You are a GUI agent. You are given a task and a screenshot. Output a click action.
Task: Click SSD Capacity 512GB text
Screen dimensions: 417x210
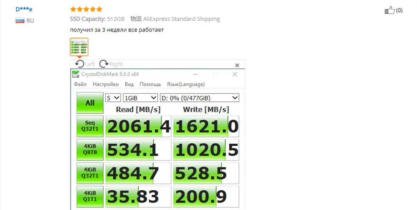pos(97,19)
